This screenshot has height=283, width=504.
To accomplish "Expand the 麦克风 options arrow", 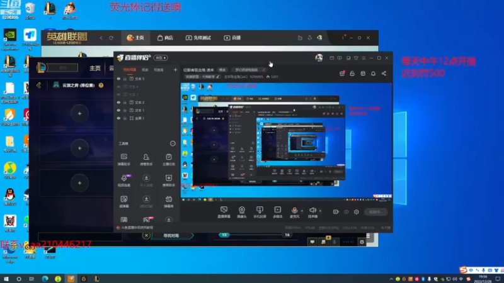I will 302,211.
